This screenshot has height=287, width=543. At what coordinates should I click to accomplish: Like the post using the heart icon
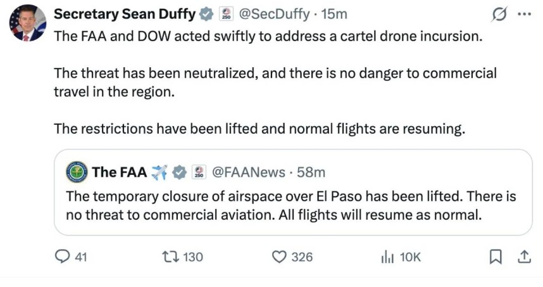tap(280, 257)
